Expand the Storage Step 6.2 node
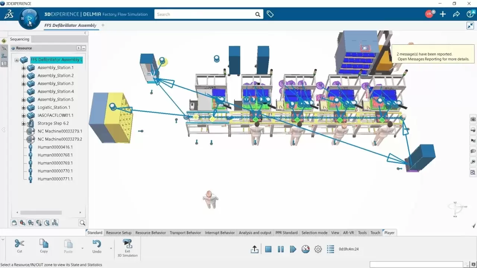The height and width of the screenshot is (268, 477). [x=23, y=123]
